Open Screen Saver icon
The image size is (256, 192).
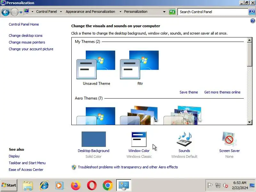(229, 139)
